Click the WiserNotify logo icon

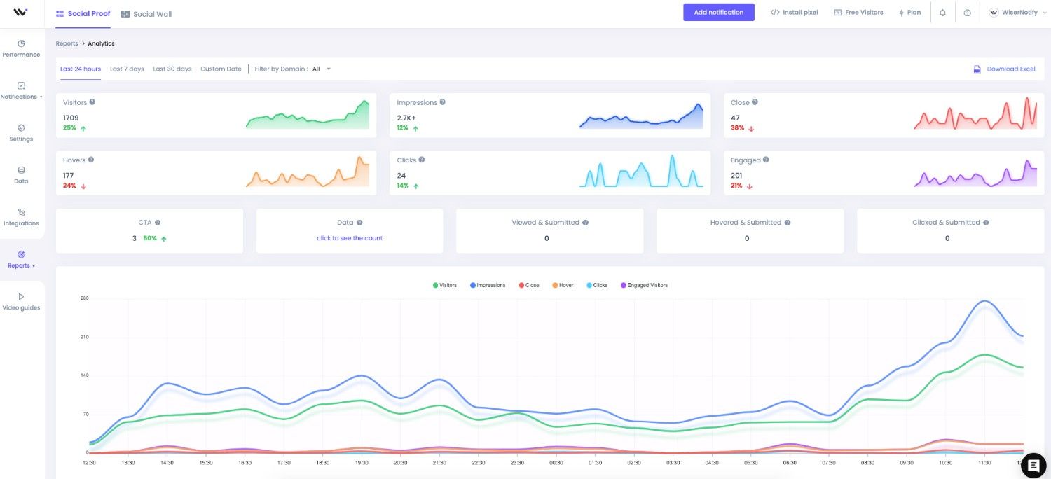click(20, 13)
